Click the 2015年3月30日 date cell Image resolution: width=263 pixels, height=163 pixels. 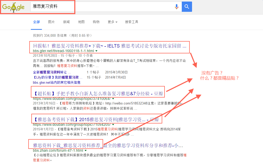click(116, 72)
